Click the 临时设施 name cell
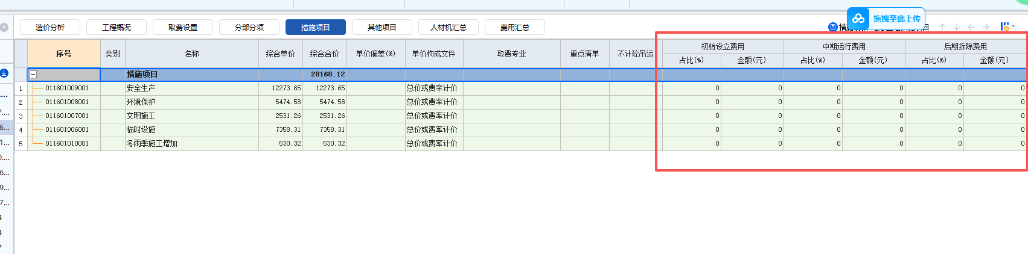This screenshot has height=254, width=1028. pos(192,129)
